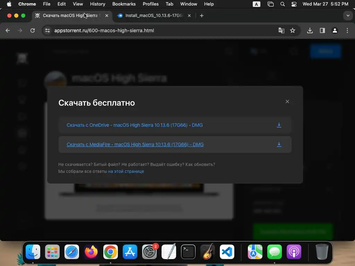Open the Bookmarks menu
The height and width of the screenshot is (266, 355).
pos(124,4)
